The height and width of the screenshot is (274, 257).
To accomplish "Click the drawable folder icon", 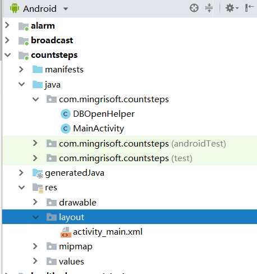I will (52, 202).
